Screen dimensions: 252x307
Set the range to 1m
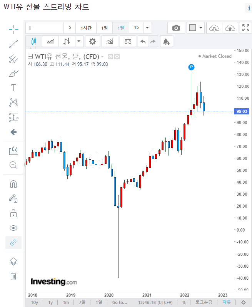(66, 302)
